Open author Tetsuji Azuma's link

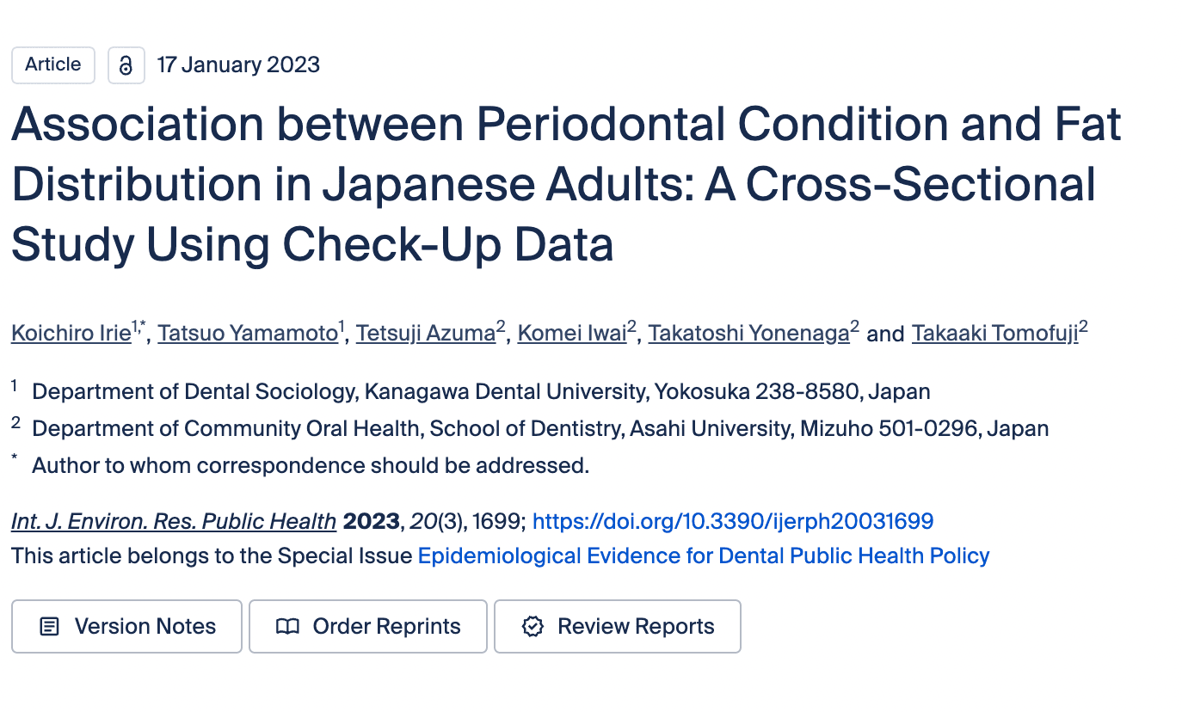426,334
